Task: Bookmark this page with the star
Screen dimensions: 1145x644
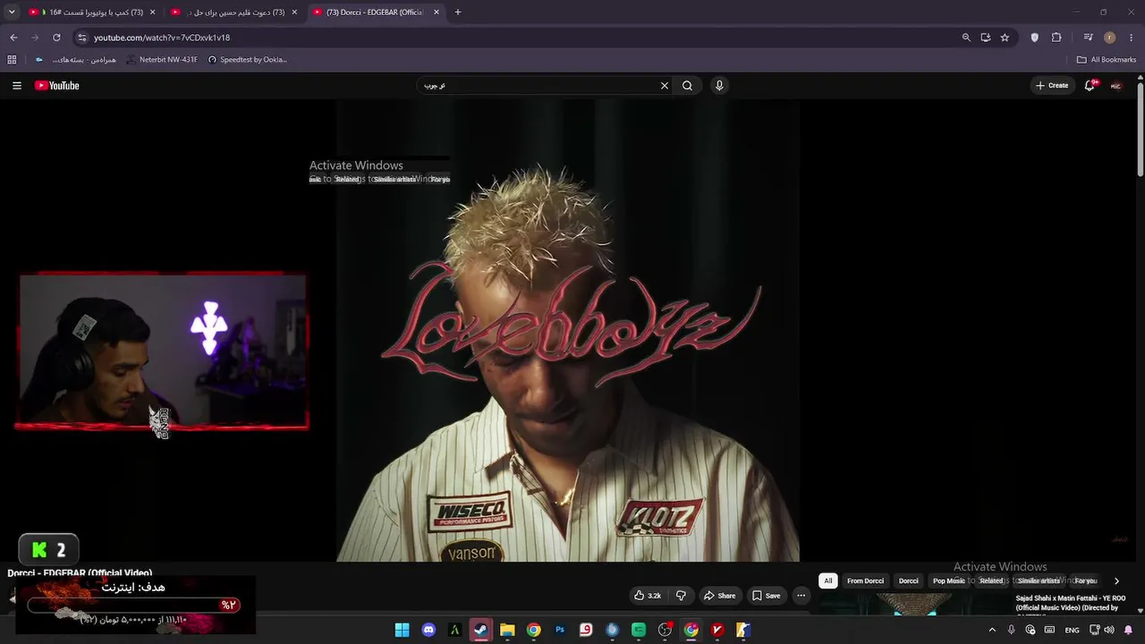Action: [1005, 38]
